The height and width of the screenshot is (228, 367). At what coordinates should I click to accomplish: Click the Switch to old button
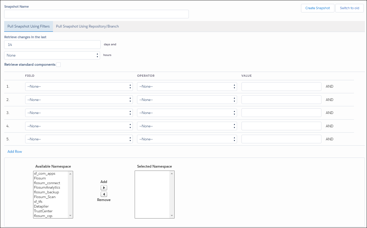350,8
